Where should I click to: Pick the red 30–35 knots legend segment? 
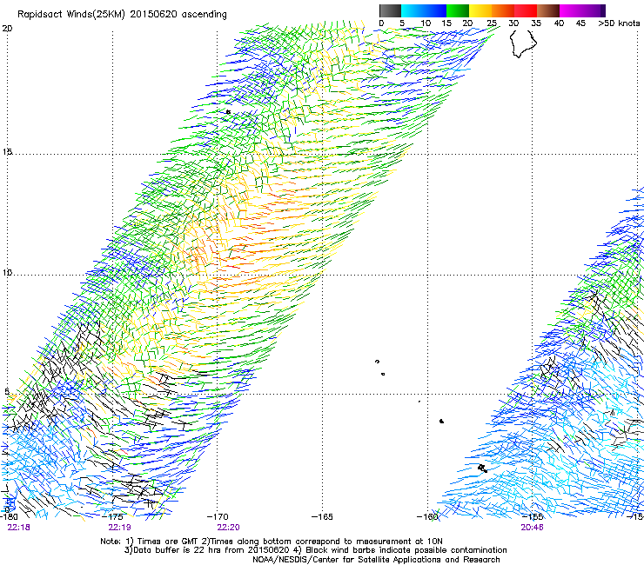coord(526,10)
